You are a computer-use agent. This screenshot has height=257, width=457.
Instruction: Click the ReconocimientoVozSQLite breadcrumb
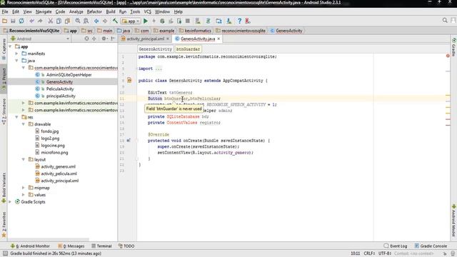pyautogui.click(x=34, y=31)
